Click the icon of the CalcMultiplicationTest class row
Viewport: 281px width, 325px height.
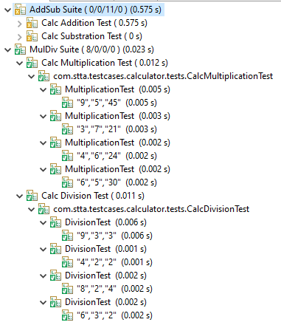click(44, 76)
